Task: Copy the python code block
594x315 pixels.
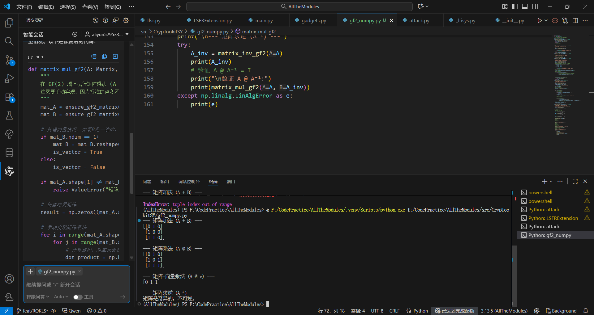Action: (x=105, y=57)
